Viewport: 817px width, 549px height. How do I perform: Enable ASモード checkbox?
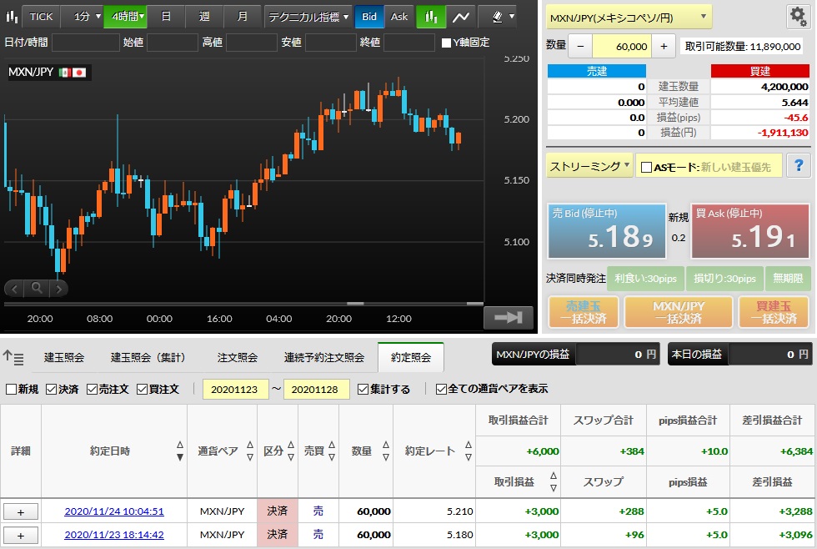pos(646,168)
